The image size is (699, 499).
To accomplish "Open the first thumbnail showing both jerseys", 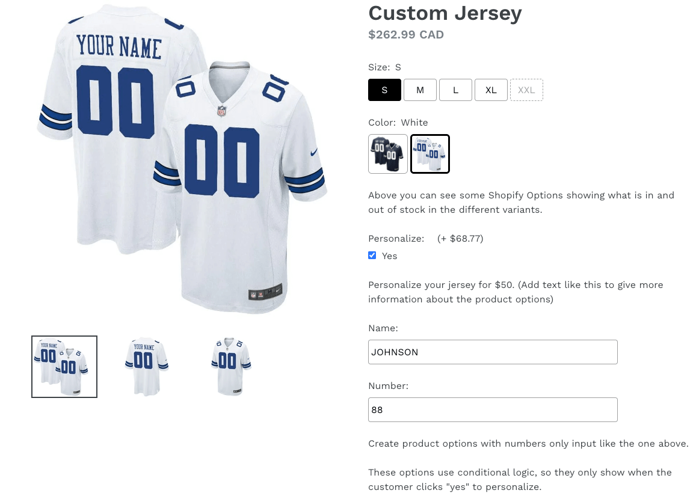I will coord(64,367).
